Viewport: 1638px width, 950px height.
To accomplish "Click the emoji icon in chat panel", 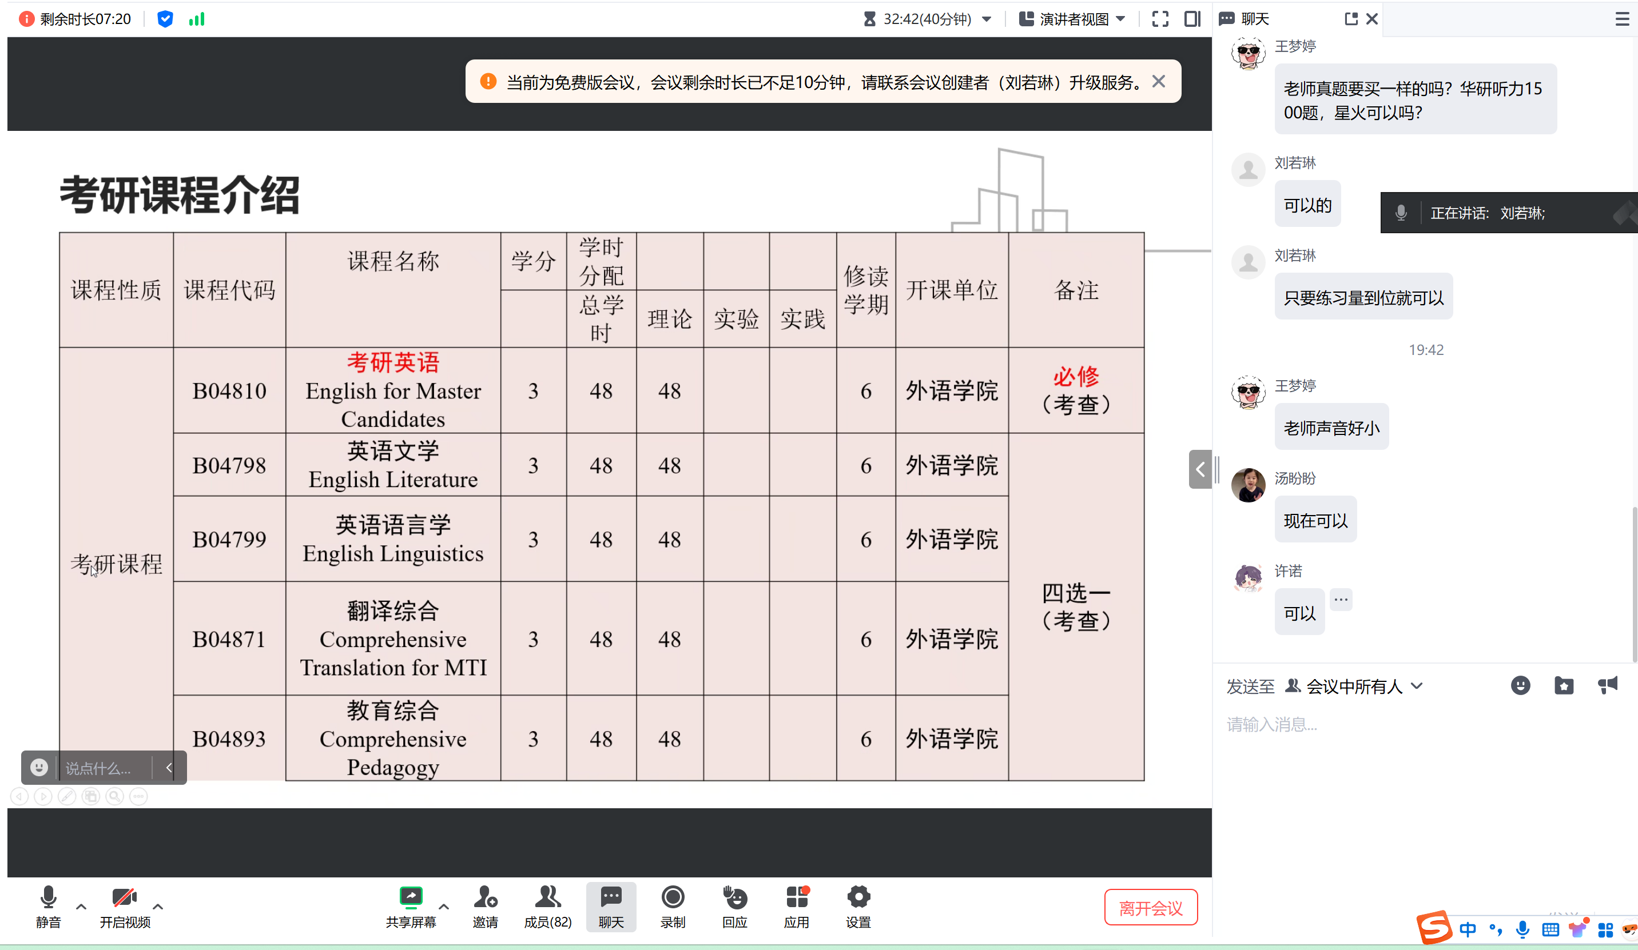I will pyautogui.click(x=1520, y=685).
